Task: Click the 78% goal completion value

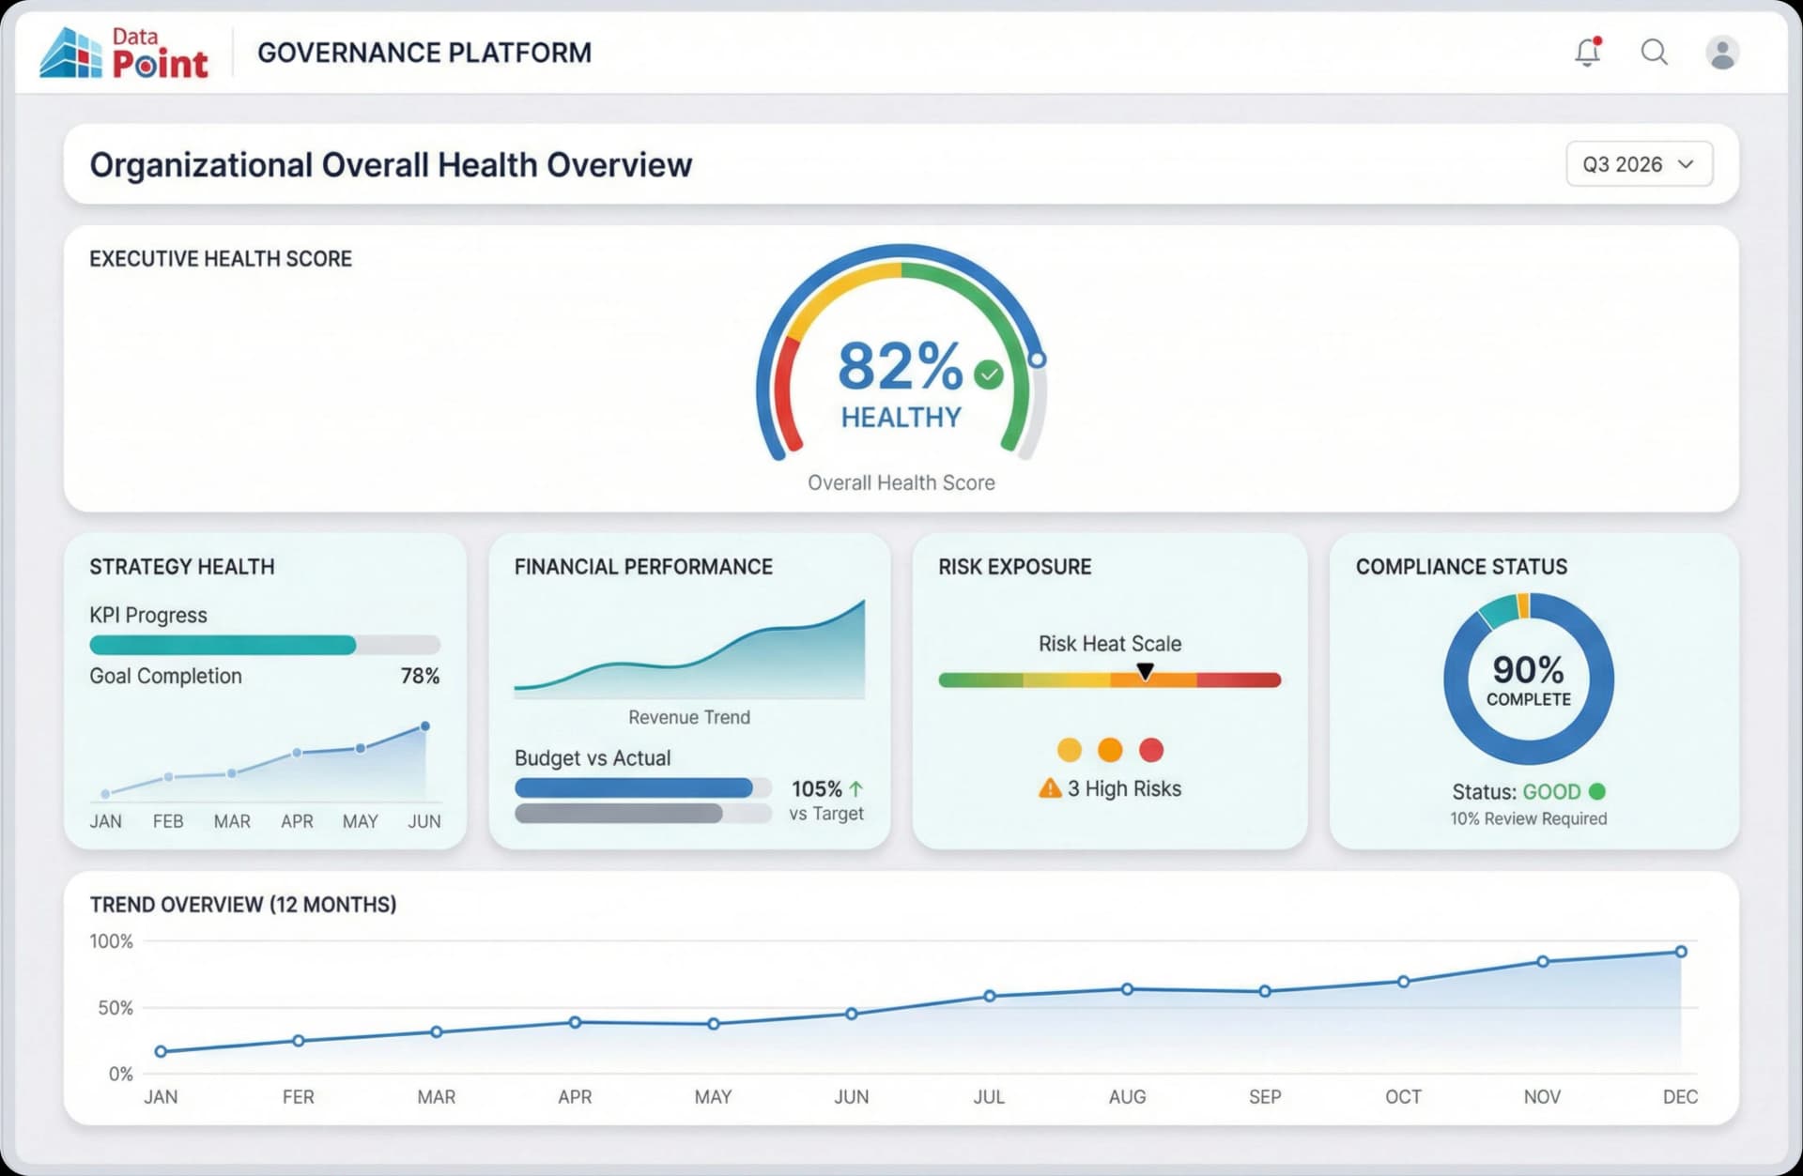Action: point(420,676)
